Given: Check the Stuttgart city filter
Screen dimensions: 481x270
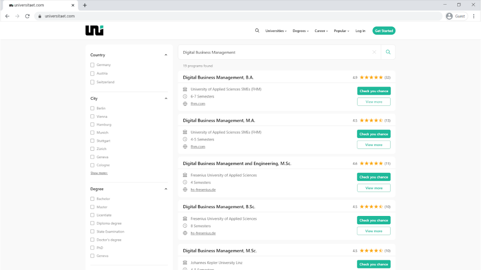Looking at the screenshot, I should click(x=92, y=141).
